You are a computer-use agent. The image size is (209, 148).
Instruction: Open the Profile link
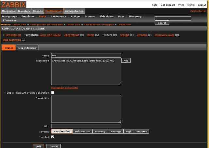191,5
